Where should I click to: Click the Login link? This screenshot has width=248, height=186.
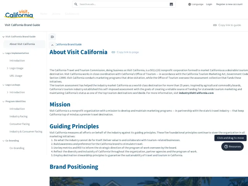pos(209,4)
